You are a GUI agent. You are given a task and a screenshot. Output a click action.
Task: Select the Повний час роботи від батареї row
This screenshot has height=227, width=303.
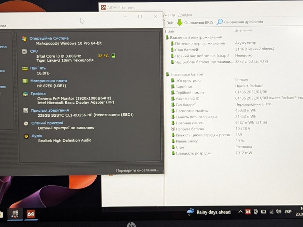pyautogui.click(x=212, y=56)
